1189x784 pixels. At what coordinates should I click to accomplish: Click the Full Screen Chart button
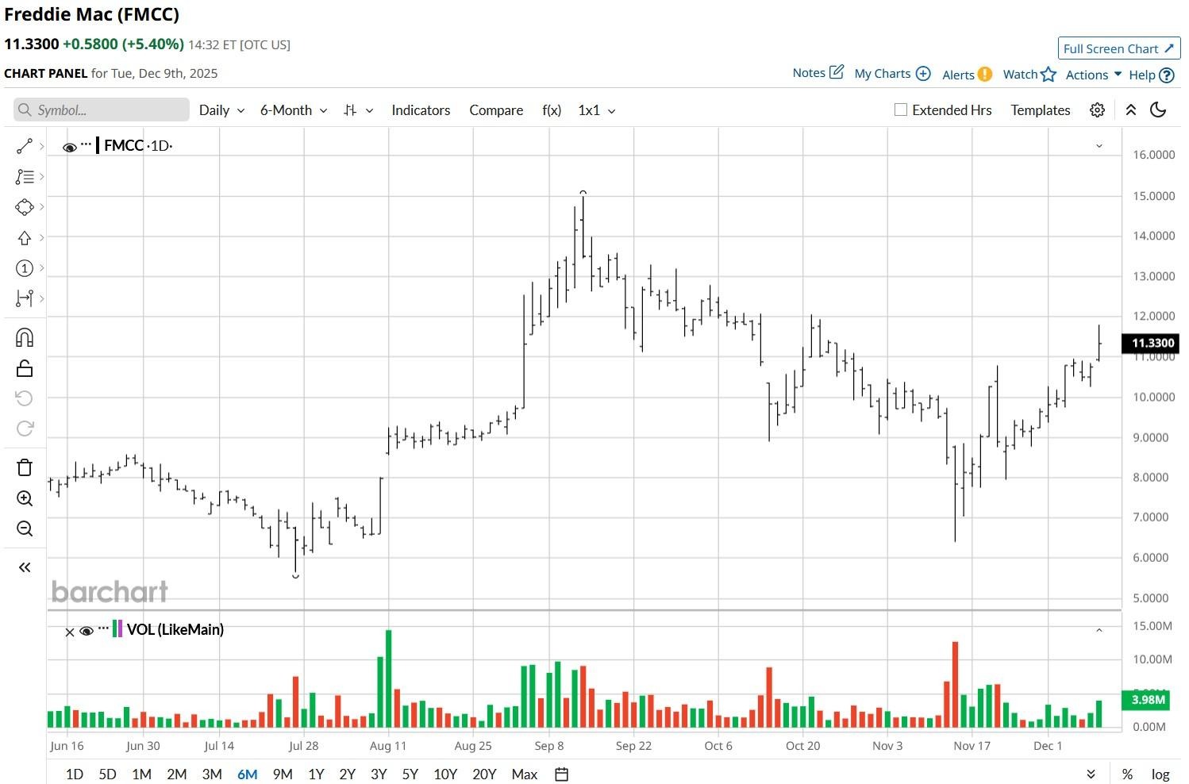coord(1118,48)
